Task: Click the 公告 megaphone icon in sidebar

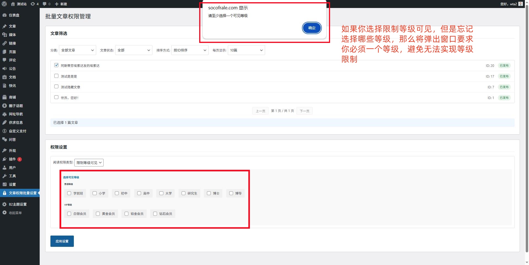Action: coord(4,69)
